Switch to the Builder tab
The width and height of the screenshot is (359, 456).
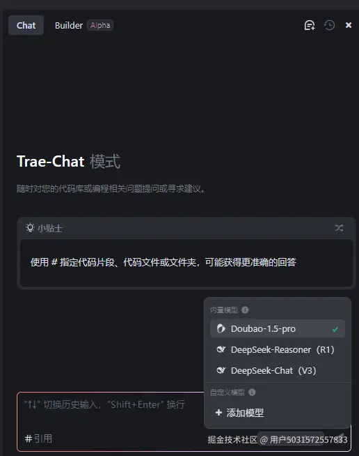click(69, 25)
